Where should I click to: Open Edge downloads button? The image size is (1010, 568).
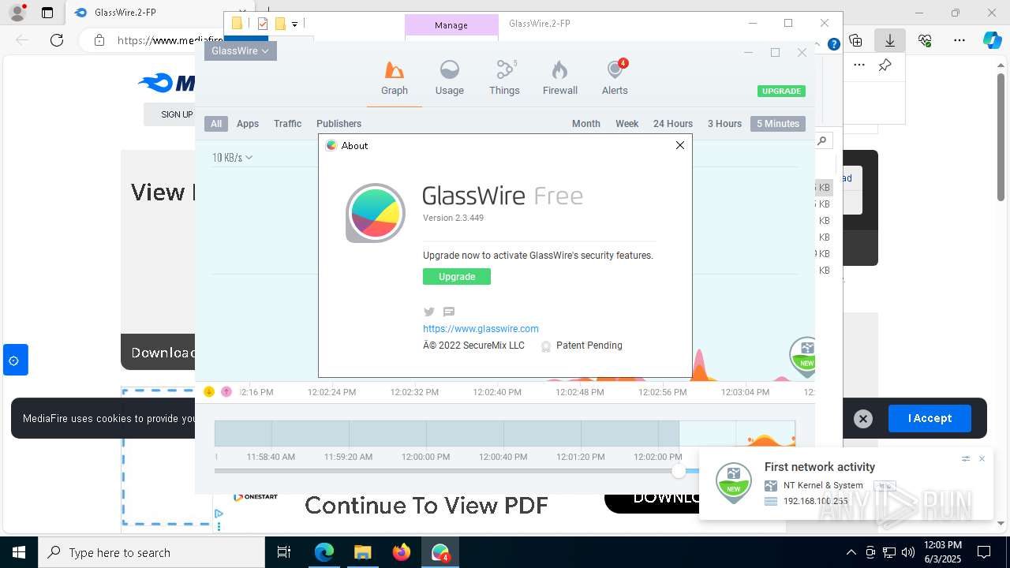(x=890, y=40)
